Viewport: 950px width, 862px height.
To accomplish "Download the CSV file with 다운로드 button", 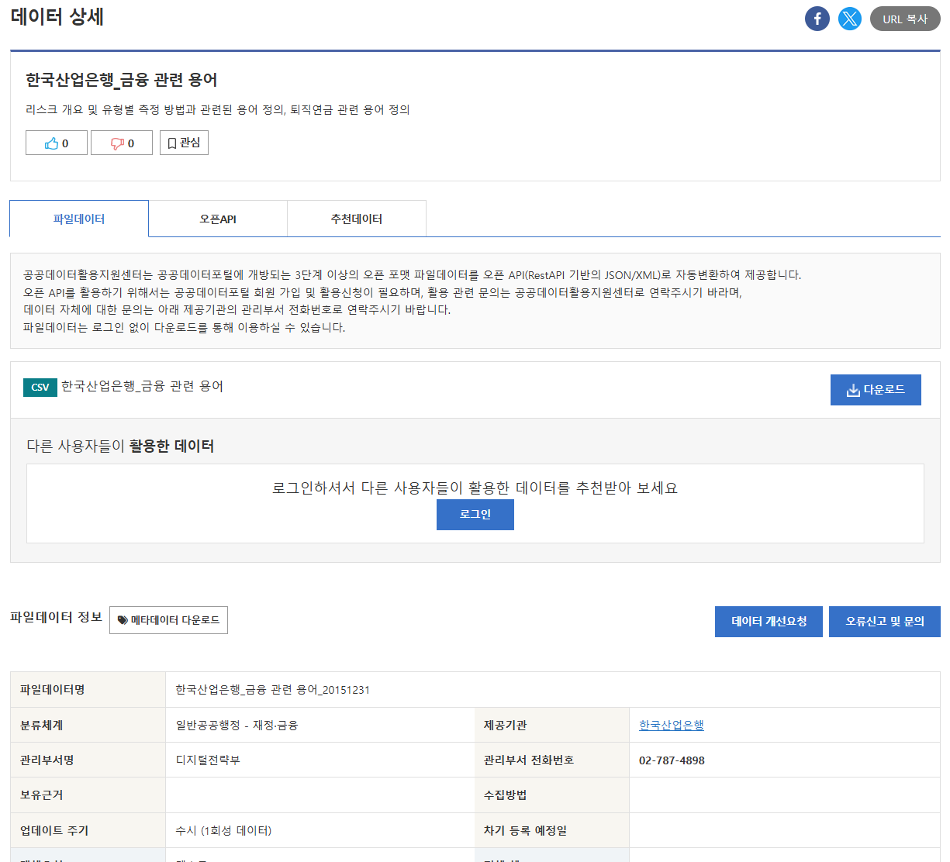I will pos(876,390).
